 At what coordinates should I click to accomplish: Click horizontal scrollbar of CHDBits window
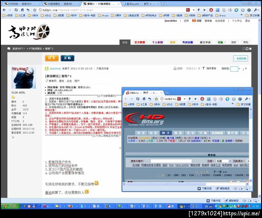click(x=186, y=184)
